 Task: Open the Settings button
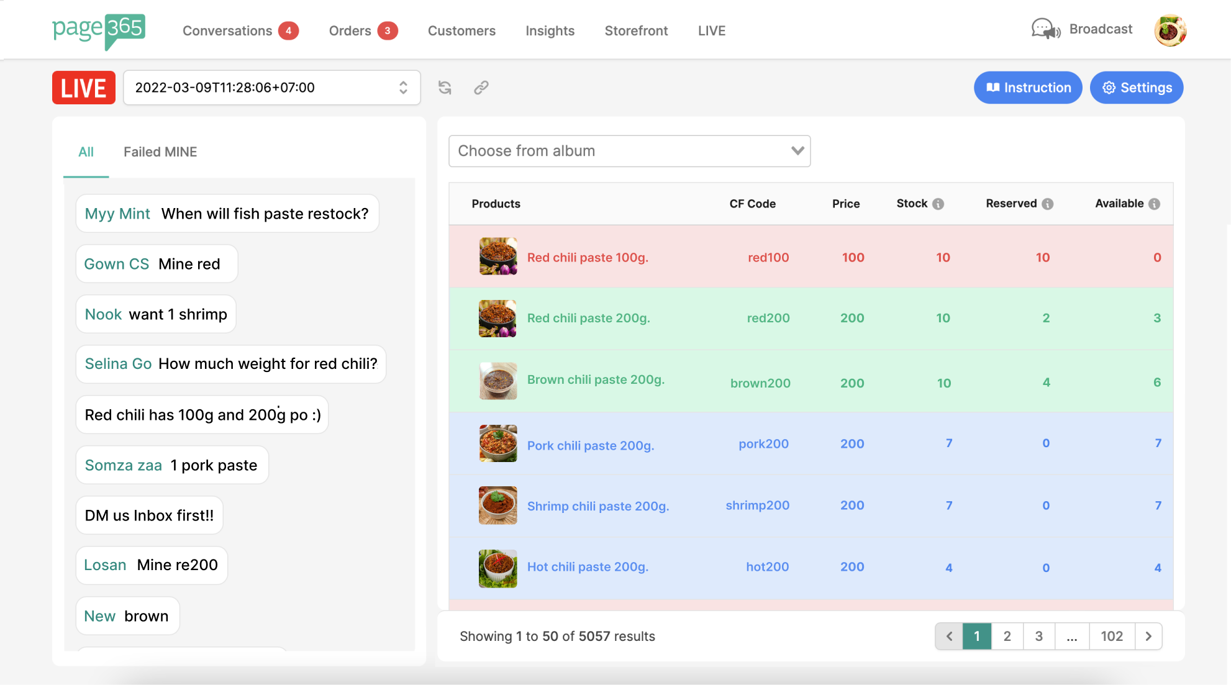coord(1137,88)
